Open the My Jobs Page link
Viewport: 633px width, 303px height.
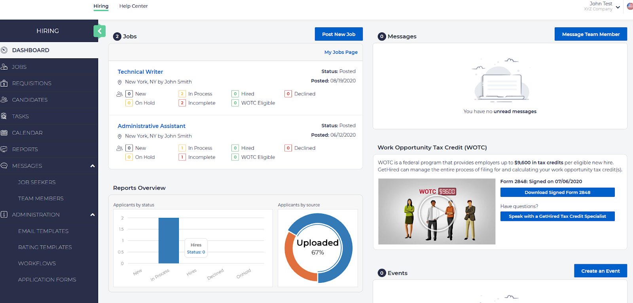pyautogui.click(x=341, y=52)
